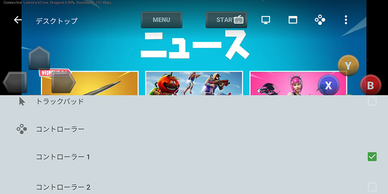Open the pink character news card
The width and height of the screenshot is (388, 194).
[298, 83]
